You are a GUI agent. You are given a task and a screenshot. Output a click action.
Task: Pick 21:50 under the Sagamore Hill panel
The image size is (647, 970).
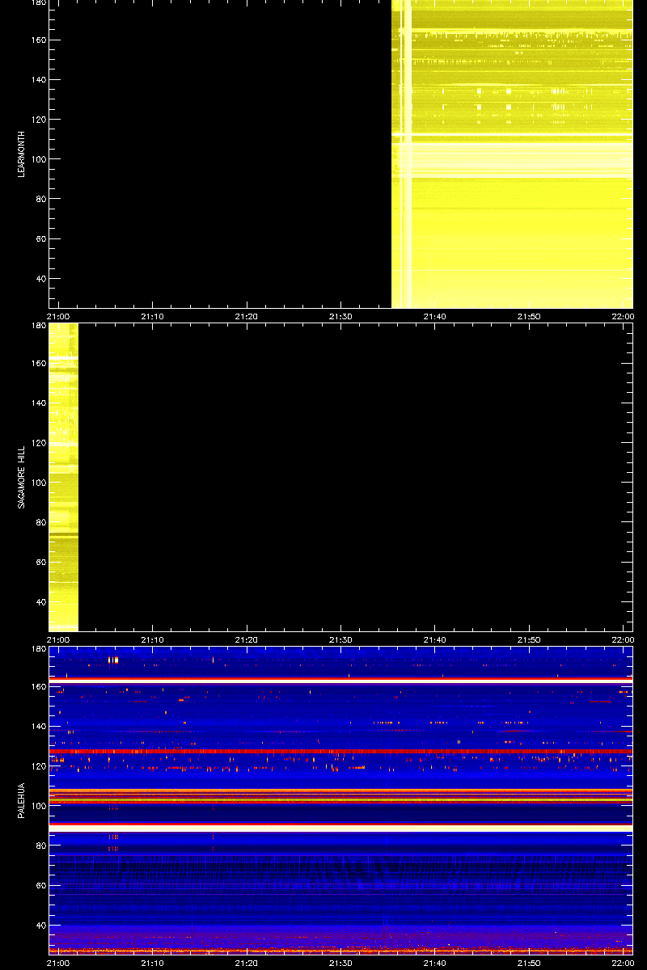[529, 639]
